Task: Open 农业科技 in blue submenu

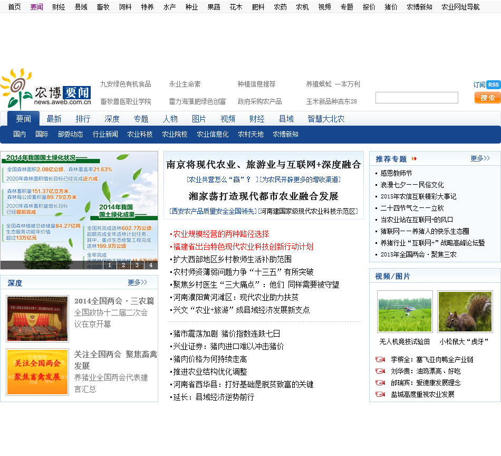Action: coord(140,135)
